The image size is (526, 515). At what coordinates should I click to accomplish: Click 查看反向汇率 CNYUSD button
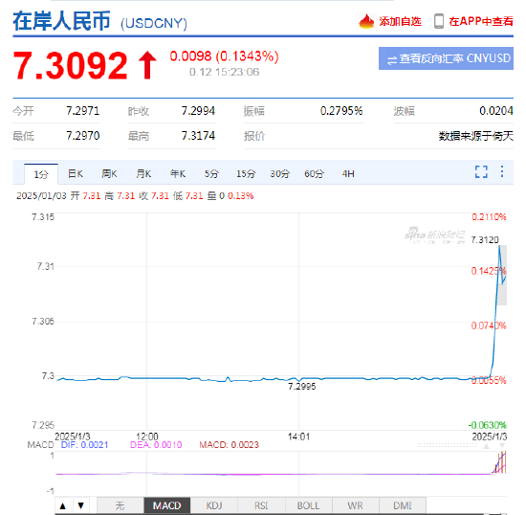(x=446, y=58)
